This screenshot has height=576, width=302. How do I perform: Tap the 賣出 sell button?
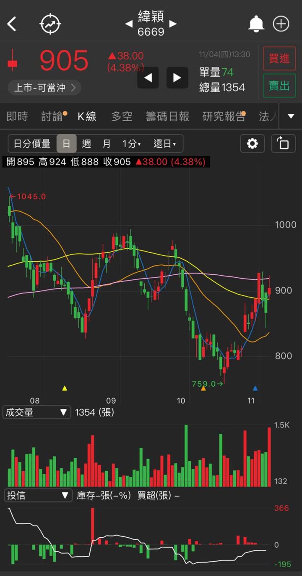pyautogui.click(x=279, y=86)
